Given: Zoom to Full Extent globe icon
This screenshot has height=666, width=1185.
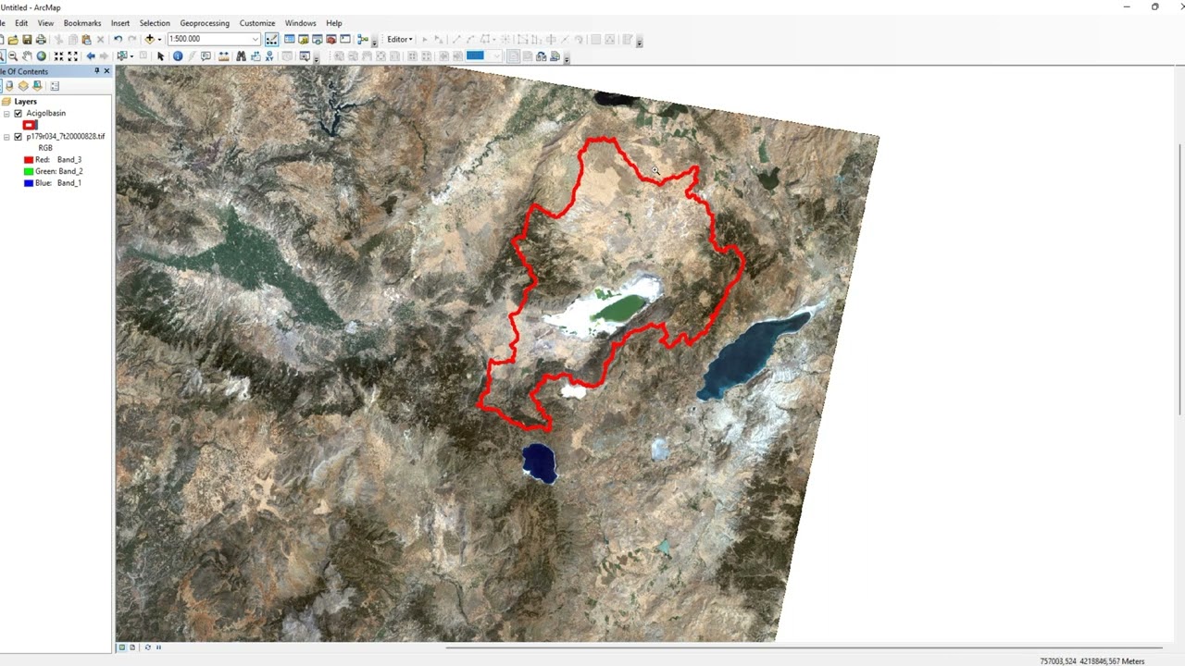Looking at the screenshot, I should pos(41,56).
